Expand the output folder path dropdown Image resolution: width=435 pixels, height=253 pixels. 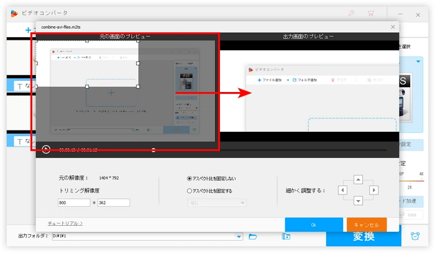pyautogui.click(x=239, y=237)
